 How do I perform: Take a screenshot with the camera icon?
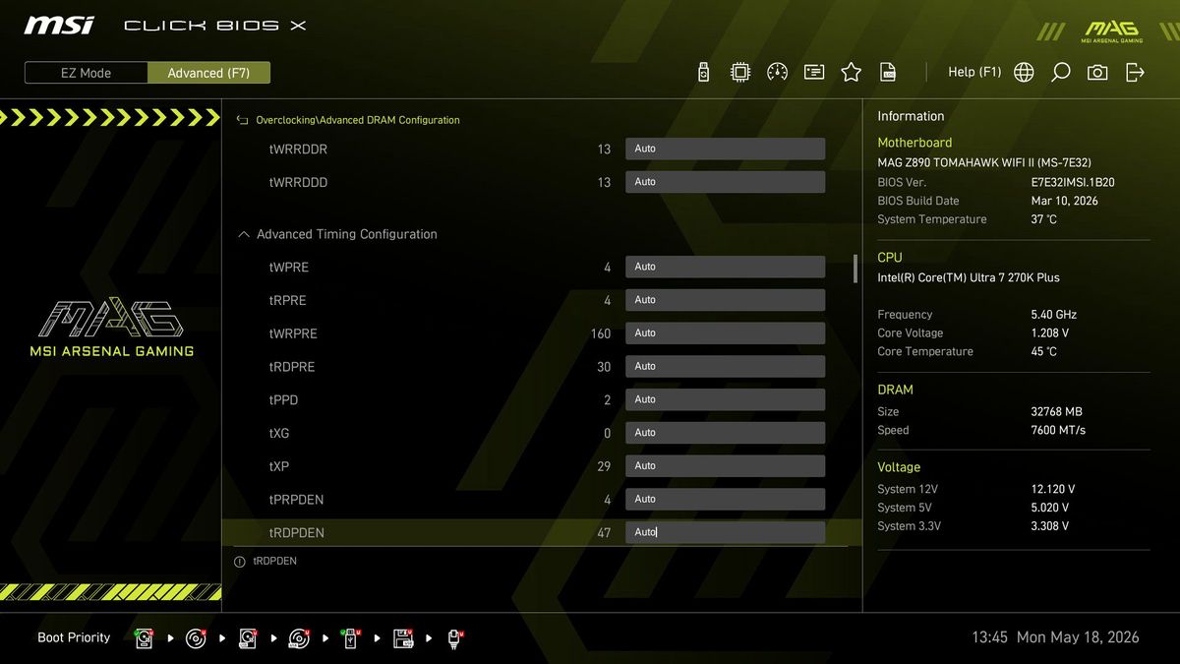1097,72
